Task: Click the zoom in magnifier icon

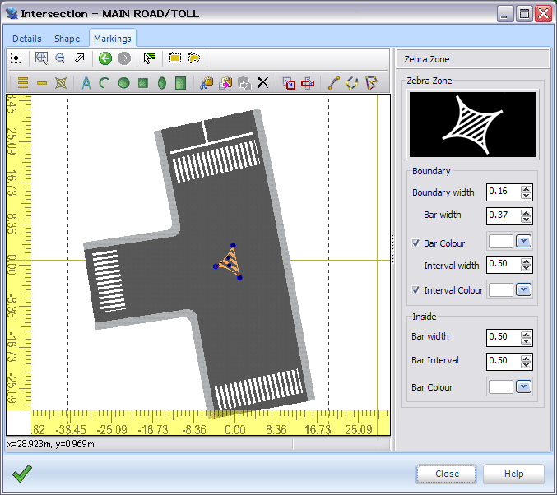Action: click(x=41, y=58)
